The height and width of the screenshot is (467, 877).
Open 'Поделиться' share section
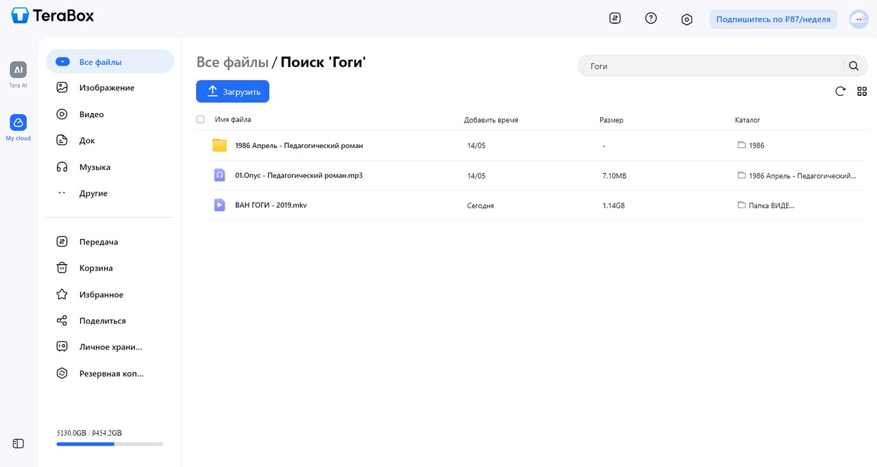(x=102, y=320)
